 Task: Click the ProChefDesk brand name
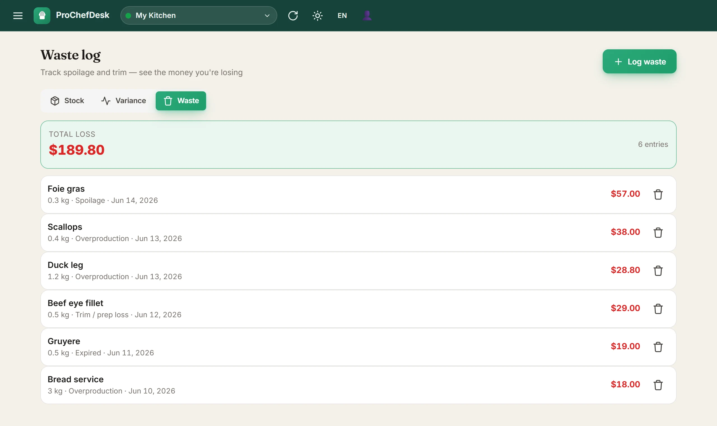[83, 15]
